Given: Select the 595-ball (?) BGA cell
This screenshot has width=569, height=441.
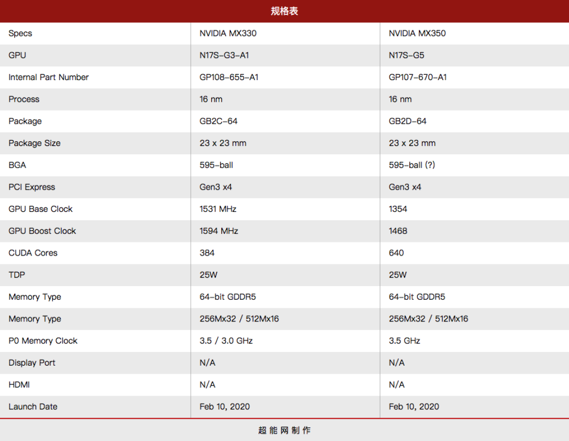Looking at the screenshot, I should (x=413, y=165).
